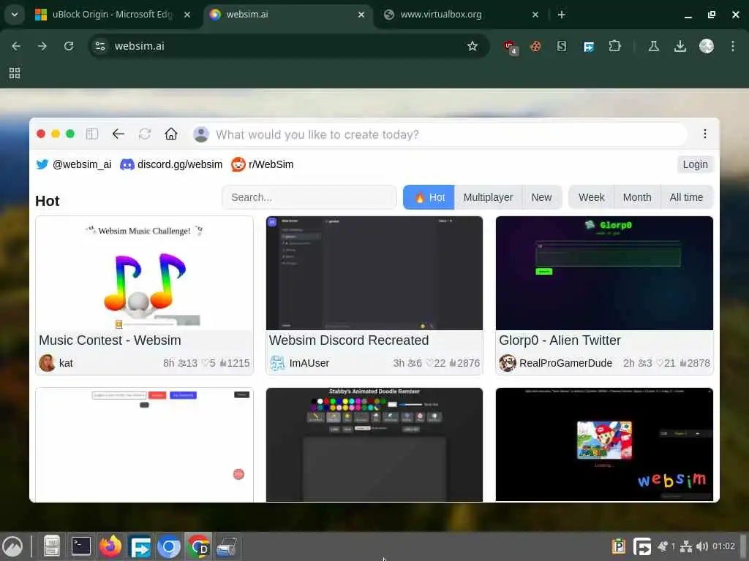
Task: Open the Chrome profile avatar
Action: click(706, 46)
